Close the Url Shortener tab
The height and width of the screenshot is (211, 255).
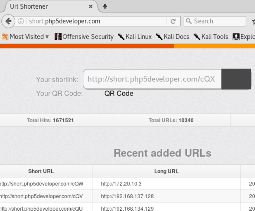[91, 7]
